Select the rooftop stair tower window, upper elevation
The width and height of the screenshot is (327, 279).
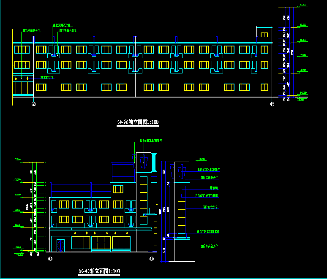point(264,35)
